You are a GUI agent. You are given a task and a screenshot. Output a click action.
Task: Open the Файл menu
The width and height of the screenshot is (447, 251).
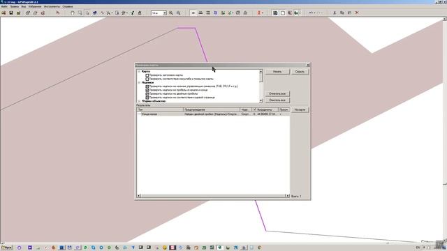click(x=4, y=6)
